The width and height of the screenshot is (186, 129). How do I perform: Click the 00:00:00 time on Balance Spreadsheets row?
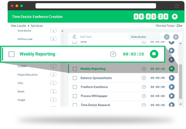point(158,78)
